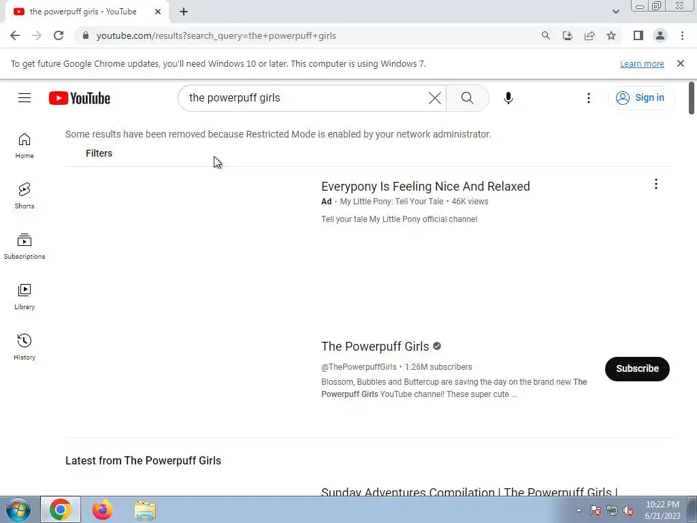Open Subscriptions in the sidebar
The height and width of the screenshot is (523, 697).
coord(25,247)
